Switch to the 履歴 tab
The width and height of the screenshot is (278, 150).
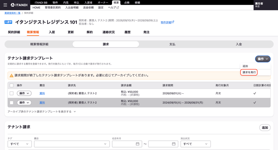click(x=127, y=32)
